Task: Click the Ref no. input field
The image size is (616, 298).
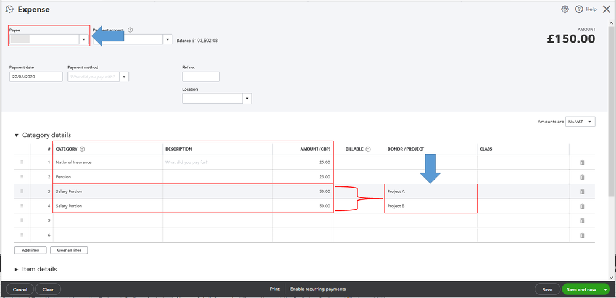Action: point(201,77)
